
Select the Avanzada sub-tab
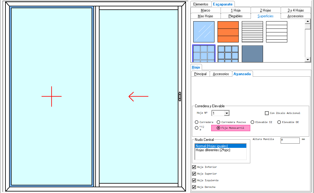tap(242, 74)
